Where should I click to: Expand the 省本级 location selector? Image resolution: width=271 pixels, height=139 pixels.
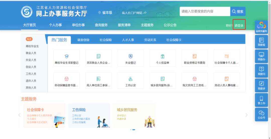[105, 13]
